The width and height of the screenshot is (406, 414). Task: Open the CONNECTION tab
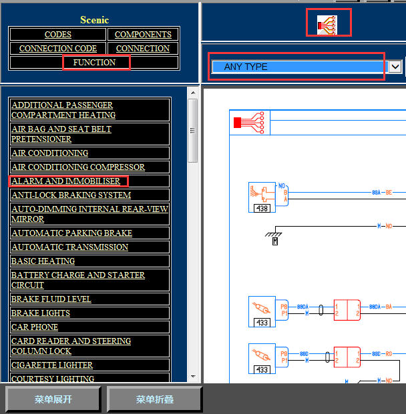tap(143, 48)
